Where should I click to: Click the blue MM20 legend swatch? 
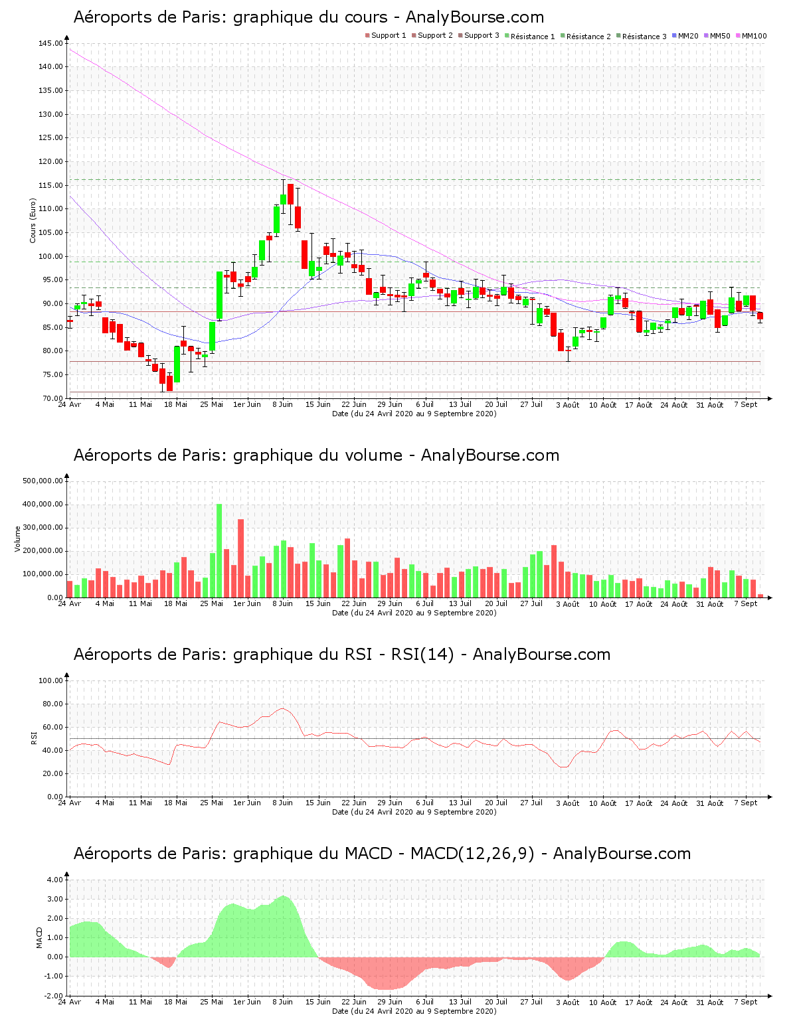coord(674,36)
